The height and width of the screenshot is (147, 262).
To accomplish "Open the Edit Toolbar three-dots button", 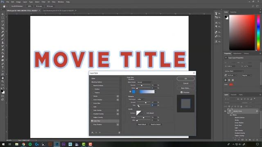I will point(2,85).
